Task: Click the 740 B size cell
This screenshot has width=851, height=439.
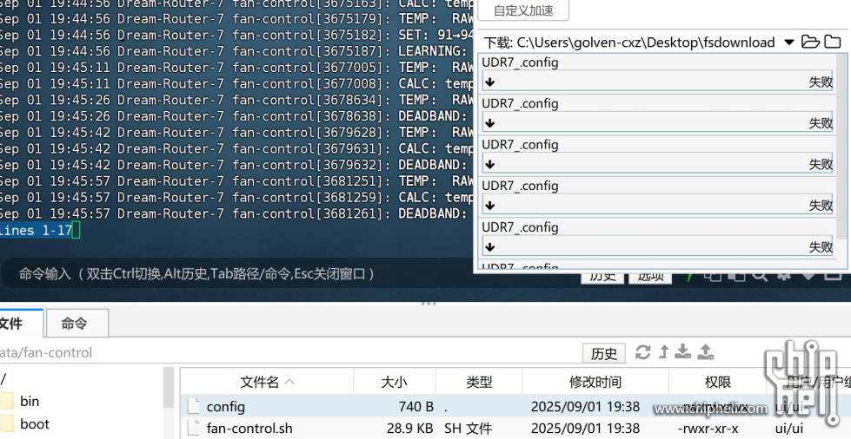Action: (416, 407)
